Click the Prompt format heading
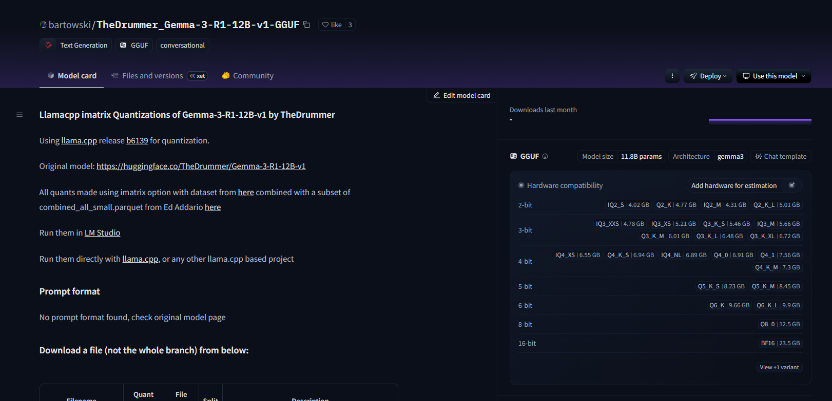This screenshot has width=832, height=401. click(70, 291)
